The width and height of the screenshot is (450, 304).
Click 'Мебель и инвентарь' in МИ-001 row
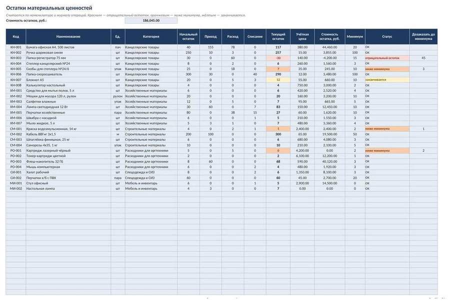tap(151, 183)
